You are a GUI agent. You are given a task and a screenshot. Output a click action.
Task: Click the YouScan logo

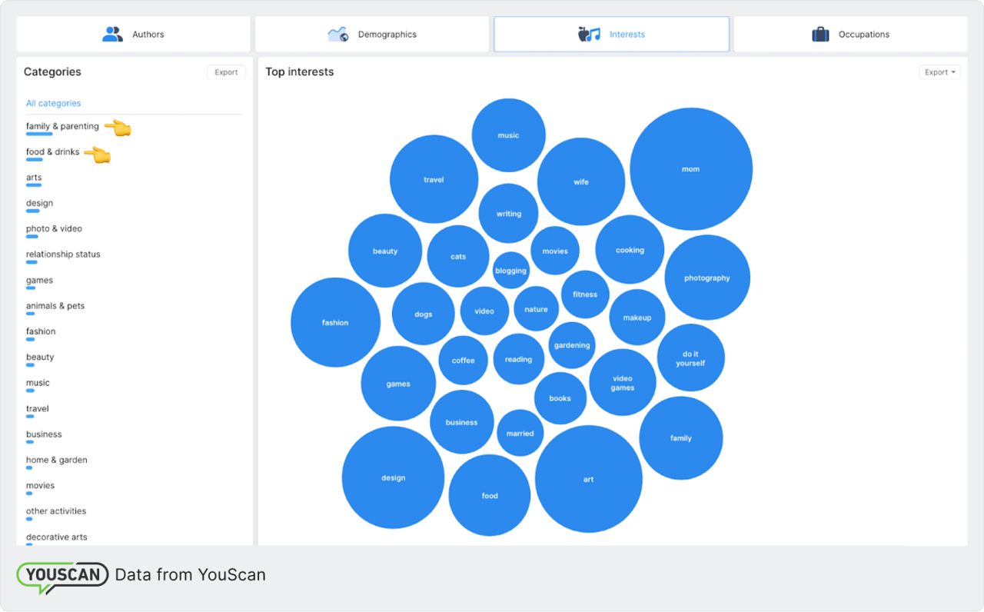pos(61,574)
